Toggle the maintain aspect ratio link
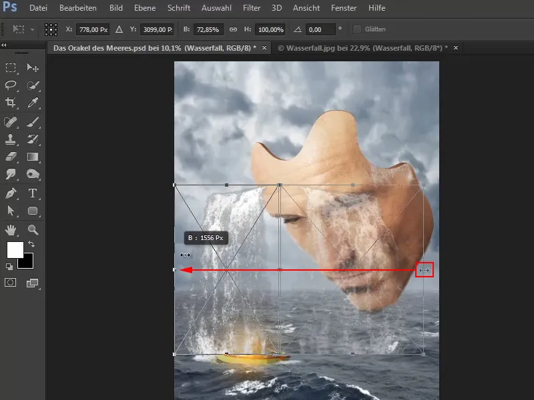 click(x=233, y=29)
